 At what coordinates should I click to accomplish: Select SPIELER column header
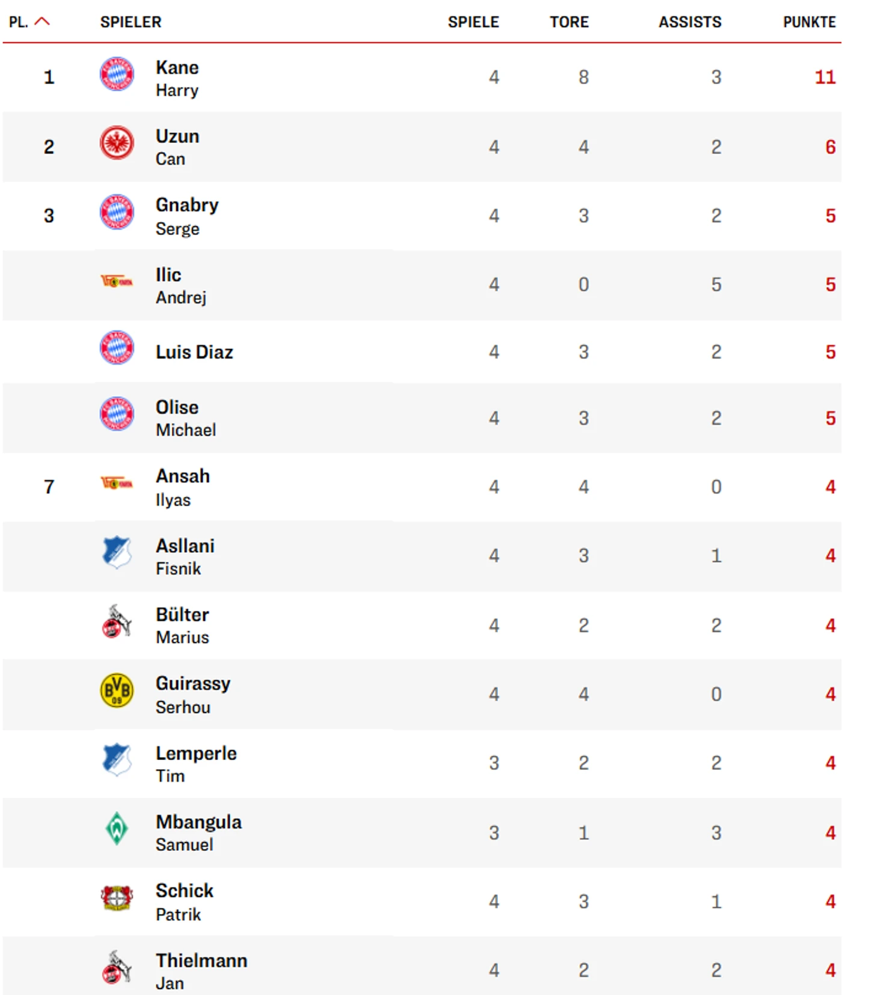[130, 22]
